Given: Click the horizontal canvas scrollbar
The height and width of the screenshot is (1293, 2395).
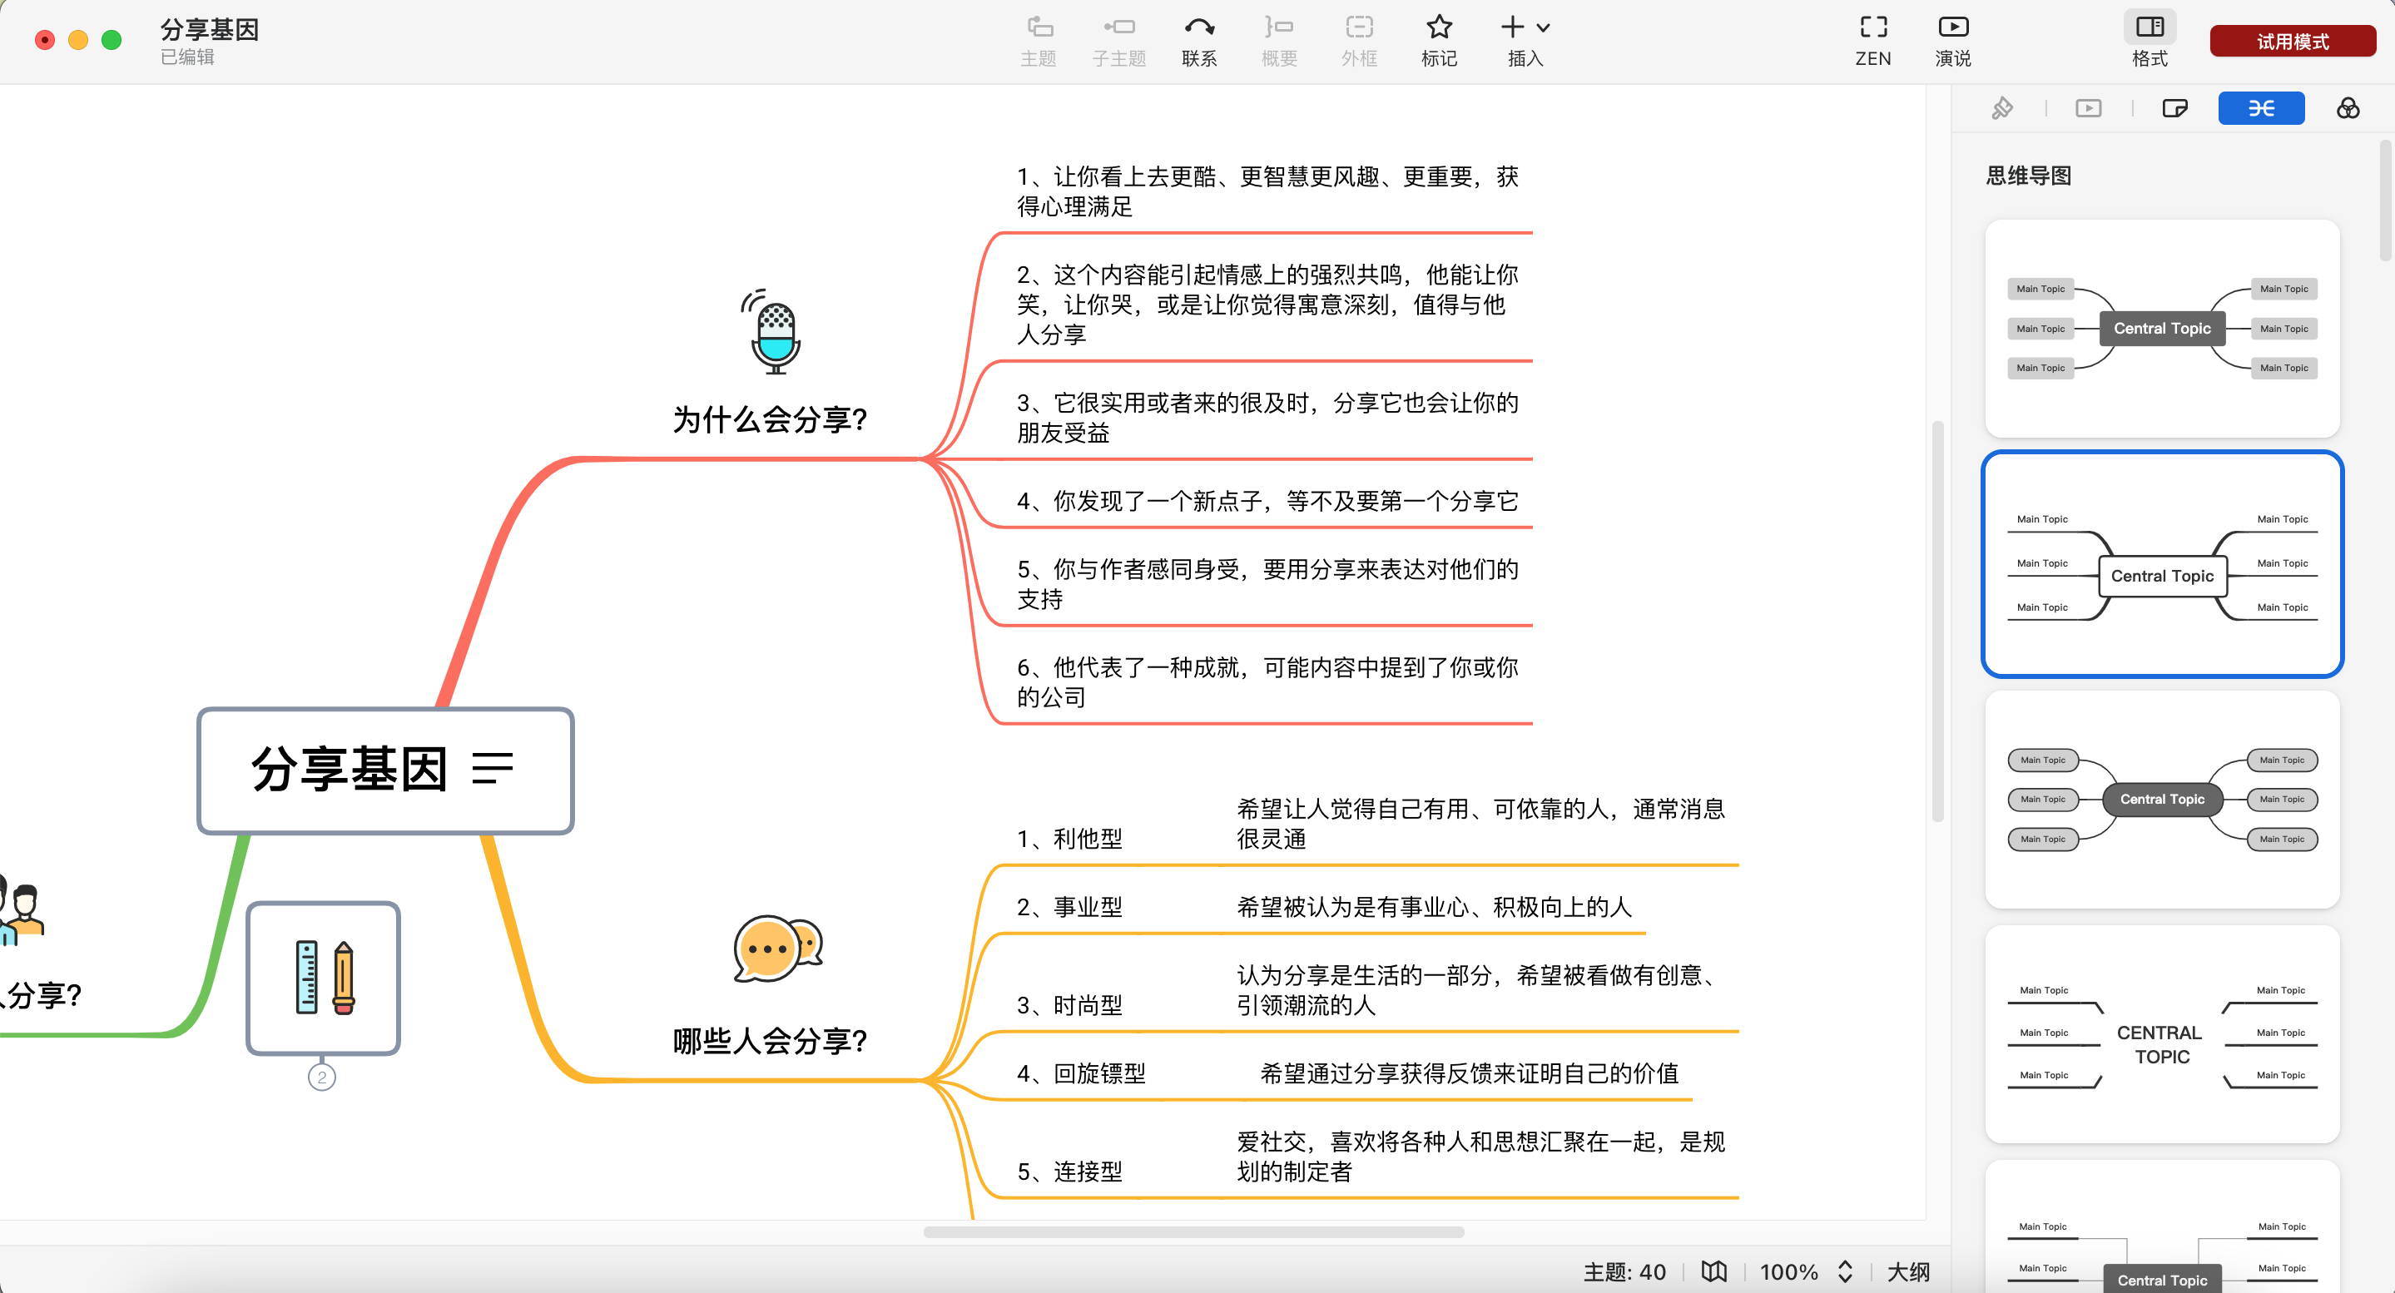Looking at the screenshot, I should point(1193,1231).
